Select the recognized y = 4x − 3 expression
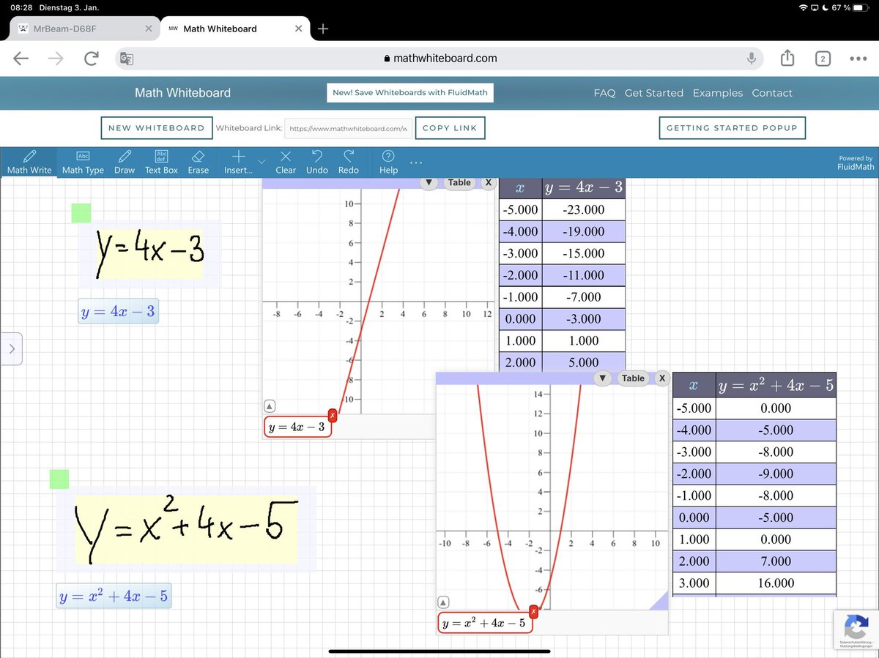The height and width of the screenshot is (658, 879). point(118,313)
